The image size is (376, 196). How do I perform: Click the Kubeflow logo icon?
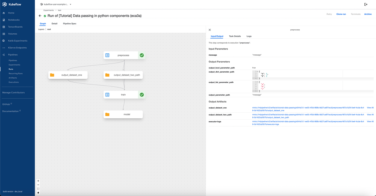pyautogui.click(x=5, y=4)
